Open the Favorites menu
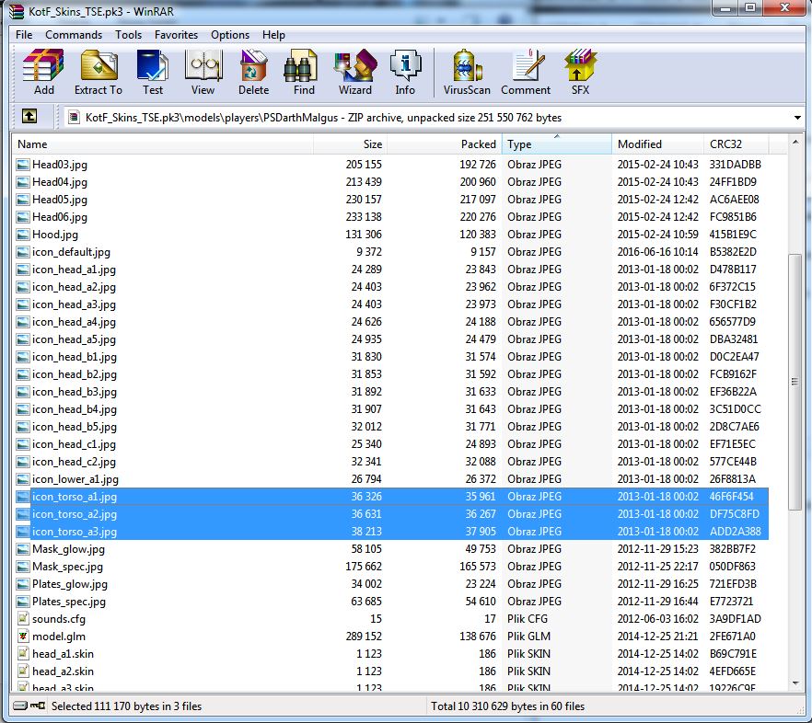812x723 pixels. pyautogui.click(x=176, y=35)
